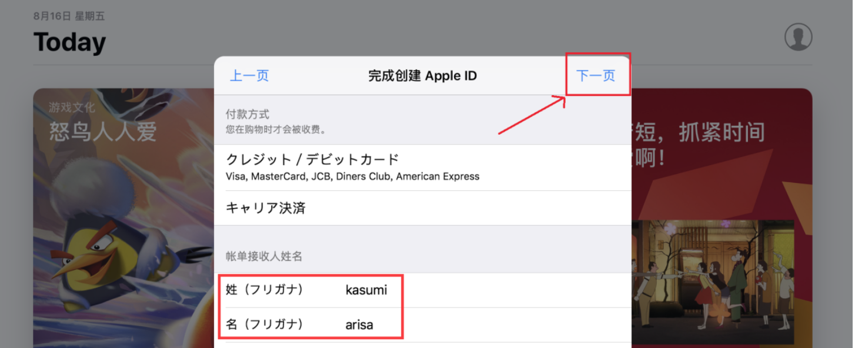Viewport: 855px width, 348px height.
Task: Choose キャリア決済 payment option
Action: point(266,208)
